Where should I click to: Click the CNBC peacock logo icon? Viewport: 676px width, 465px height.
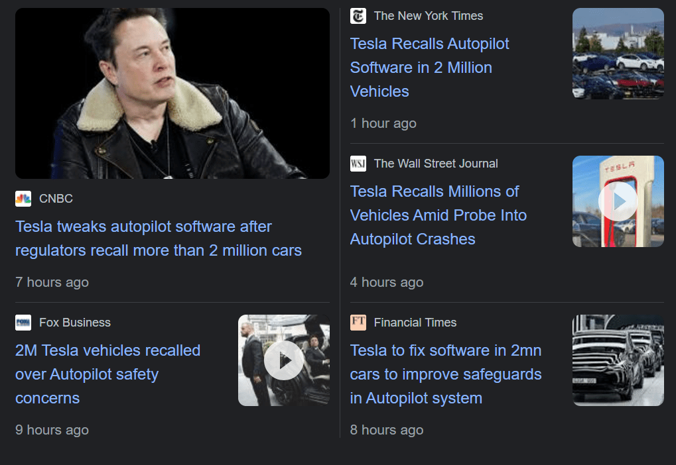point(23,198)
